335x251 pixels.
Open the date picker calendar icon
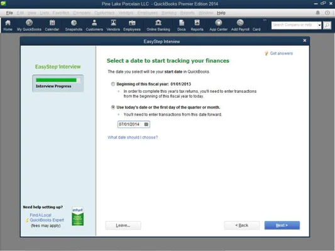146,124
